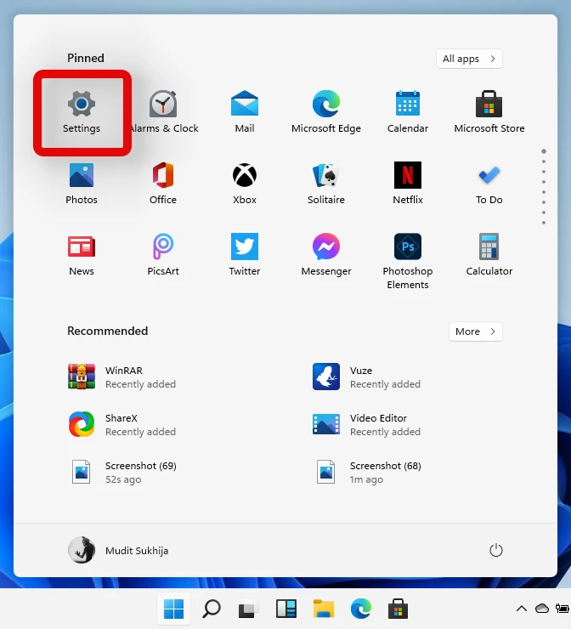Image resolution: width=571 pixels, height=629 pixels.
Task: Open Widgets from the taskbar
Action: point(285,609)
